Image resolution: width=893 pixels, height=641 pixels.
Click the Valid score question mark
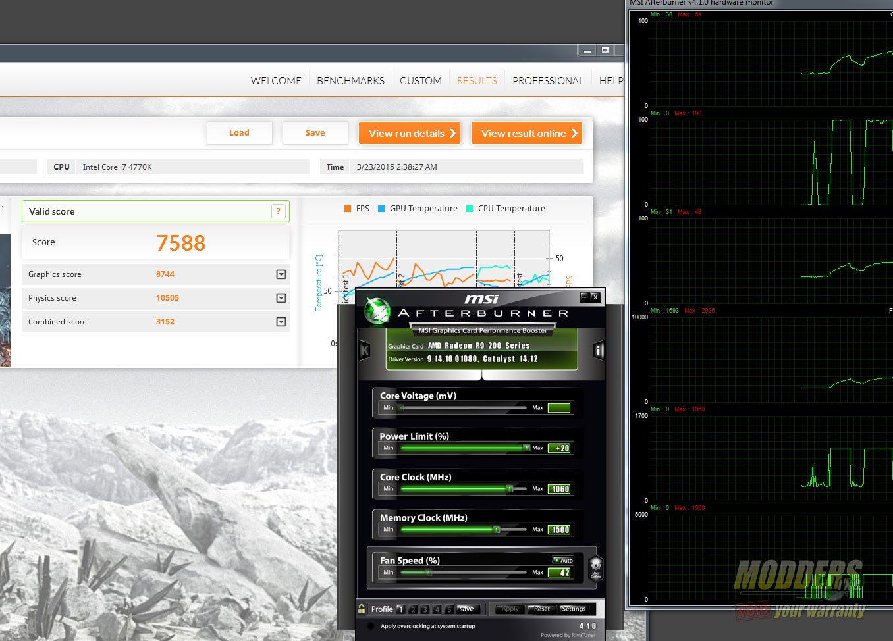click(279, 211)
